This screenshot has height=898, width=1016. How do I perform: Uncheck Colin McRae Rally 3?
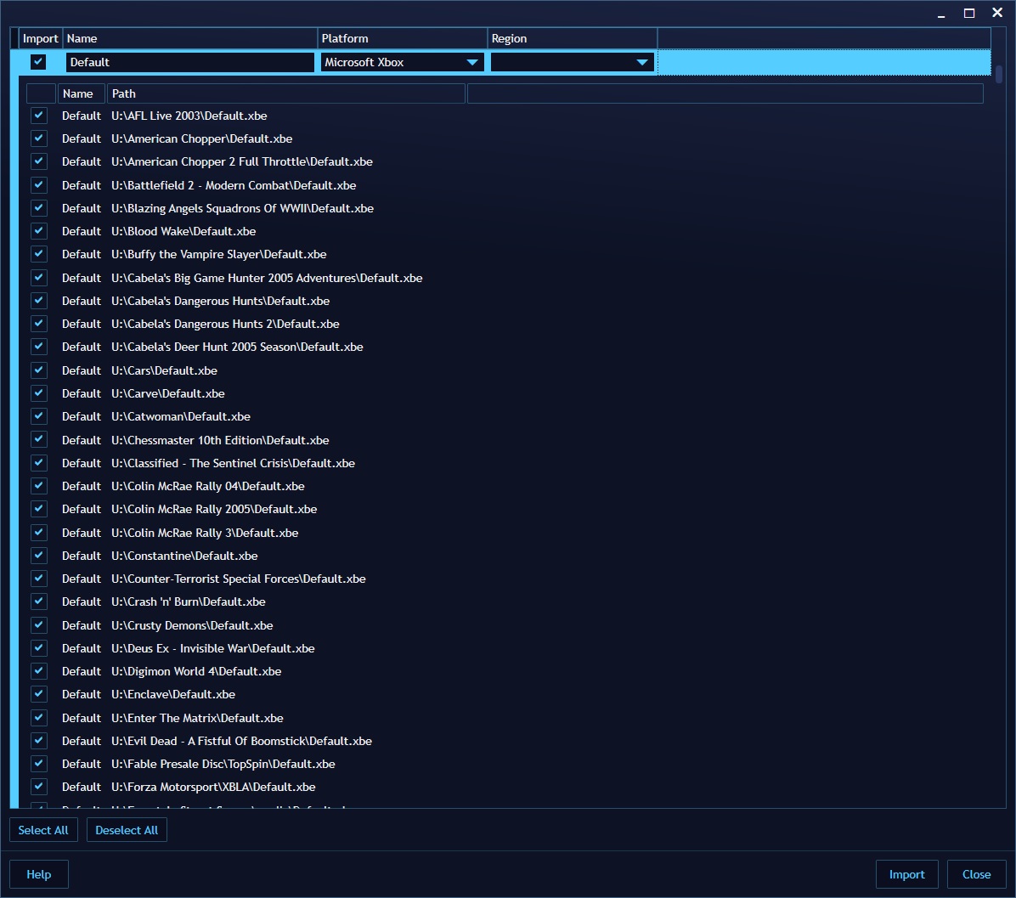coord(39,532)
